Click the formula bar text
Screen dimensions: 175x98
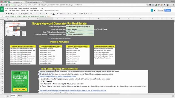(x=28, y=16)
